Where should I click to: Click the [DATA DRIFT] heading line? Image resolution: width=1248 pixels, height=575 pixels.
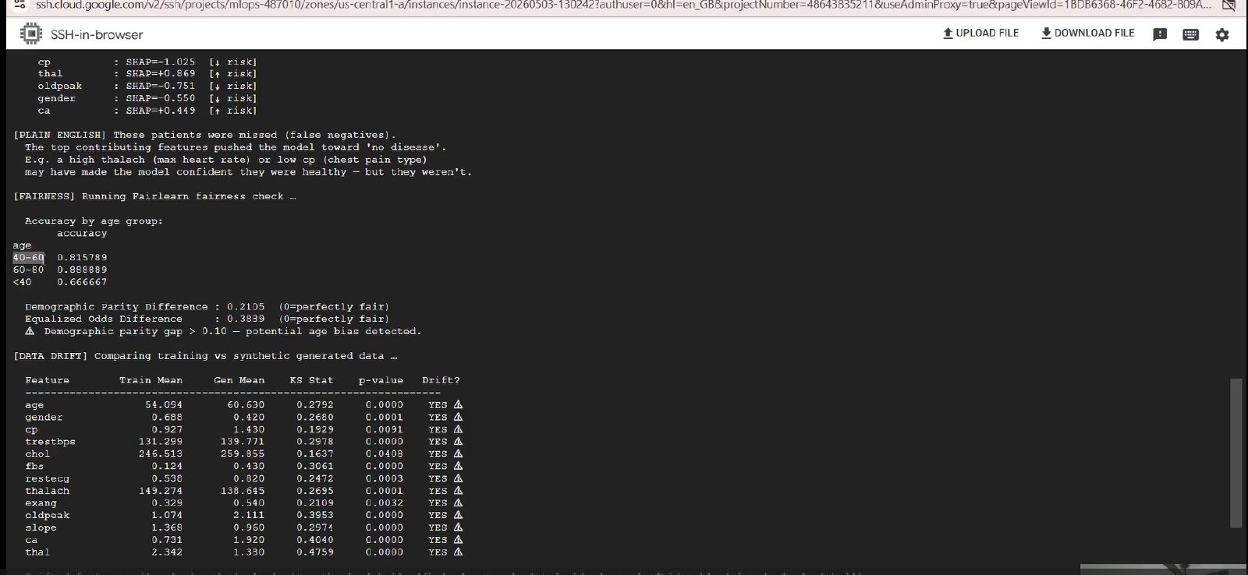[x=205, y=356]
